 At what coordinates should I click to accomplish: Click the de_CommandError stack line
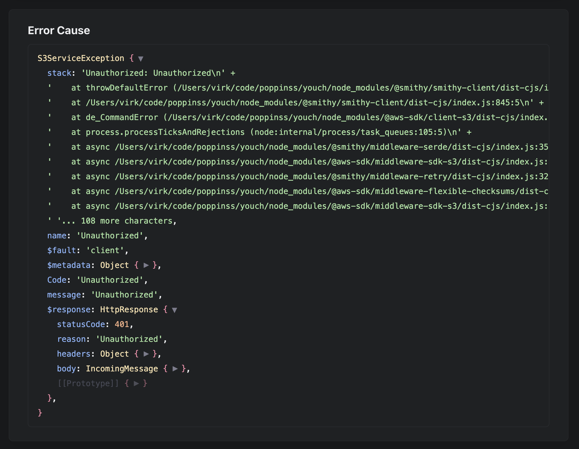(x=298, y=117)
